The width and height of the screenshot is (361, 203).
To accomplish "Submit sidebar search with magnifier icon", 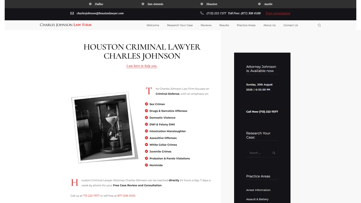I will click(274, 153).
